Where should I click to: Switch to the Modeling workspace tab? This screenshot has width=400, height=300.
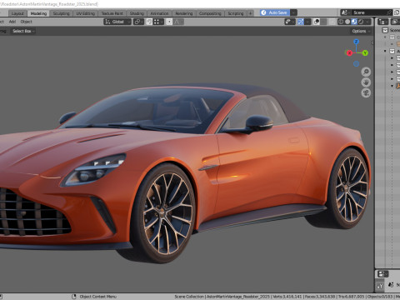(x=38, y=13)
